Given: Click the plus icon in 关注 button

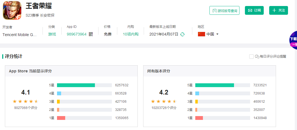Looking at the screenshot, I should pyautogui.click(x=274, y=10).
